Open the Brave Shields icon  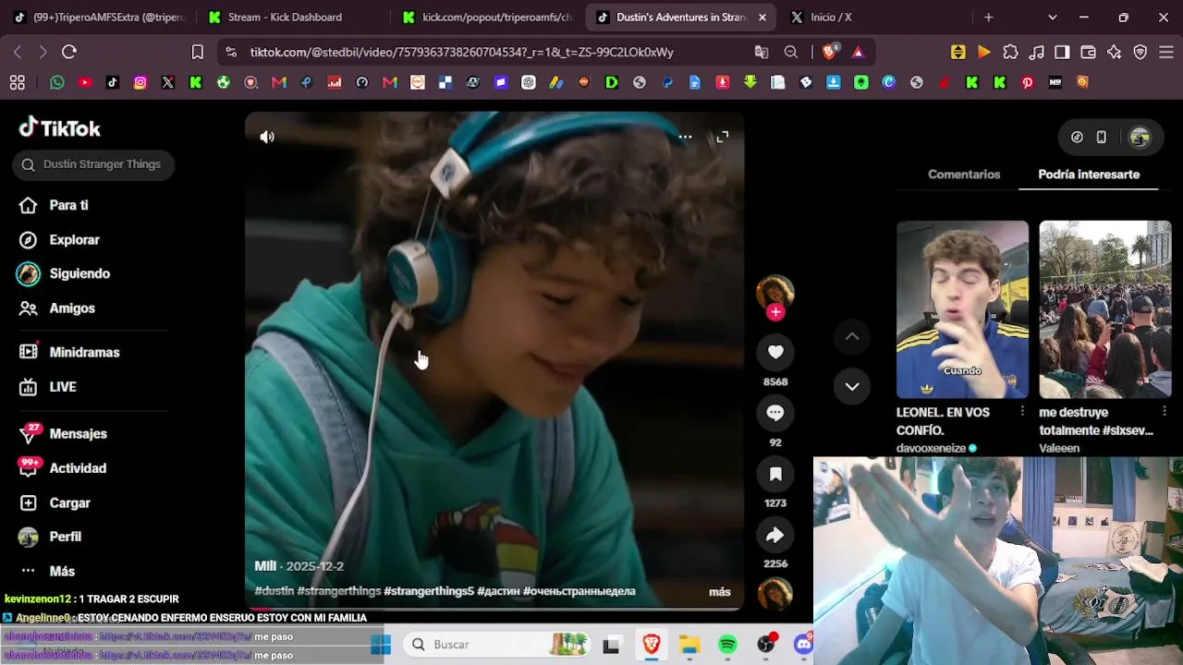pyautogui.click(x=830, y=53)
